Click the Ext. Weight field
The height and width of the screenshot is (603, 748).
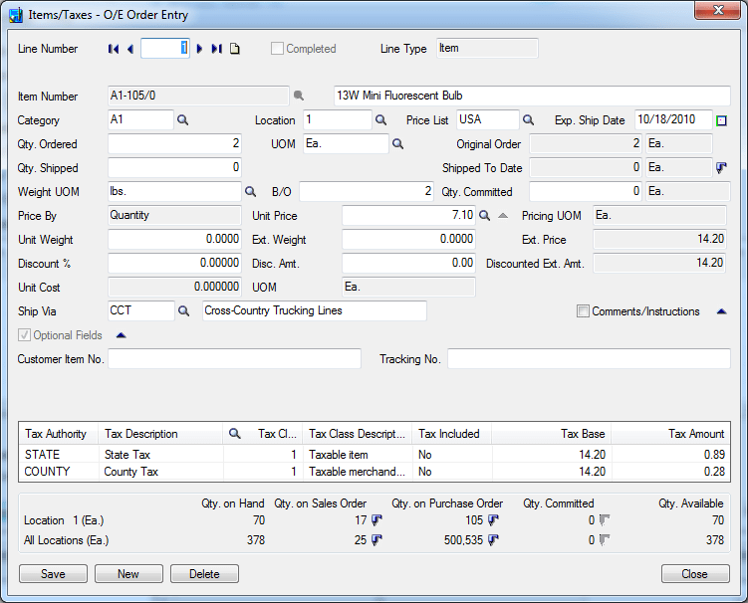tap(408, 239)
